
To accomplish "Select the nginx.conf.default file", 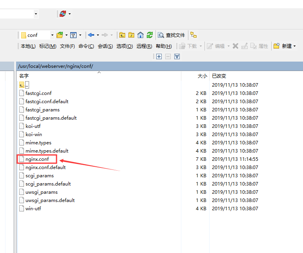I will [x=46, y=167].
